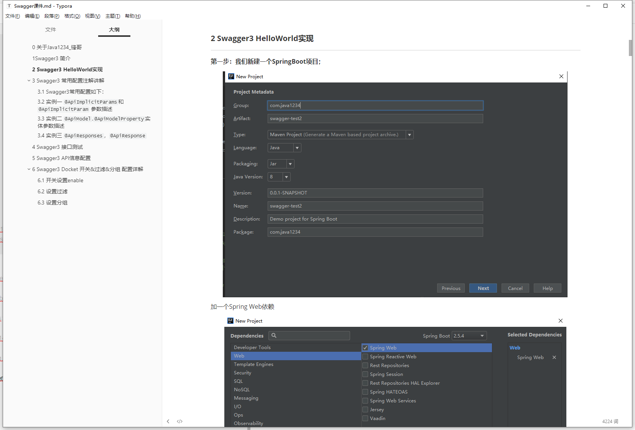Image resolution: width=635 pixels, height=430 pixels.
Task: Go to outline item 3.4 @ApiResponses
Action: tap(92, 135)
